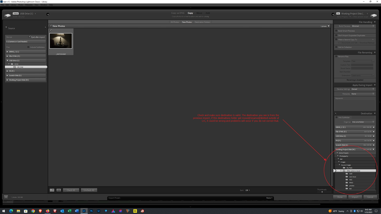Click the destination drive icon at top right
This screenshot has height=214, width=381.
click(373, 15)
